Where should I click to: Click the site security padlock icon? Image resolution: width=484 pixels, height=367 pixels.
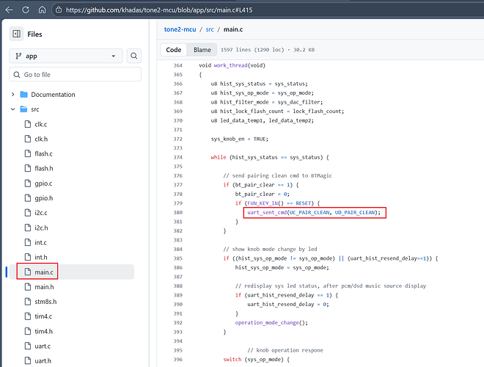click(57, 10)
